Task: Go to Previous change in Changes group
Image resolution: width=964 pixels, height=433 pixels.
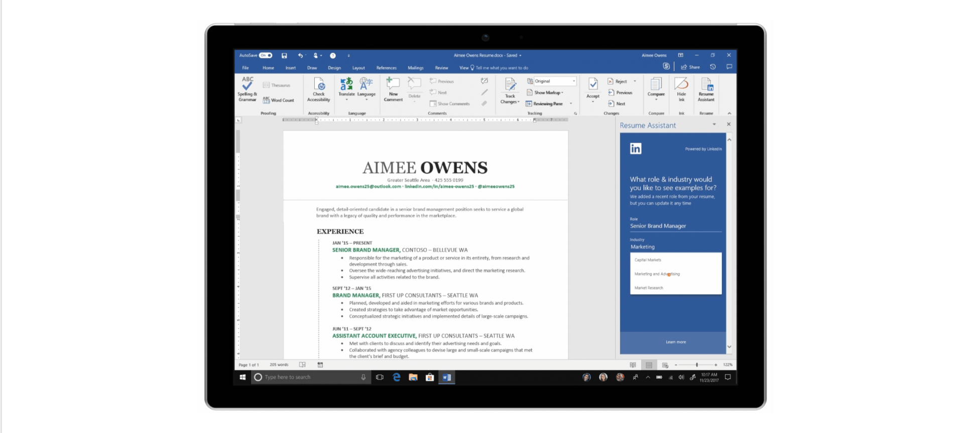Action: pyautogui.click(x=620, y=92)
